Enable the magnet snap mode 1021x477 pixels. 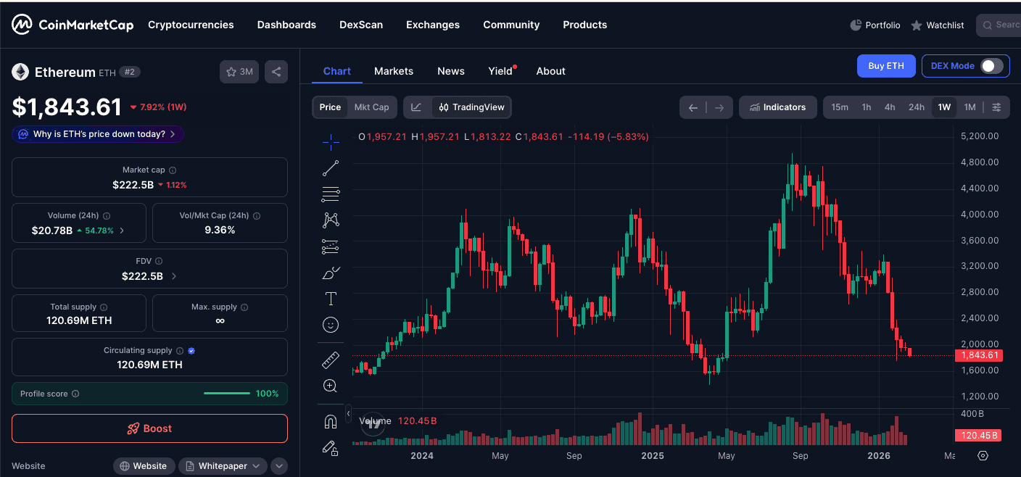click(331, 421)
